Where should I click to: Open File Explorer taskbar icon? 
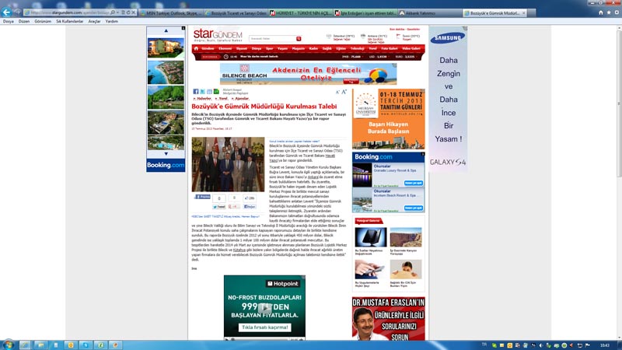coord(40,345)
